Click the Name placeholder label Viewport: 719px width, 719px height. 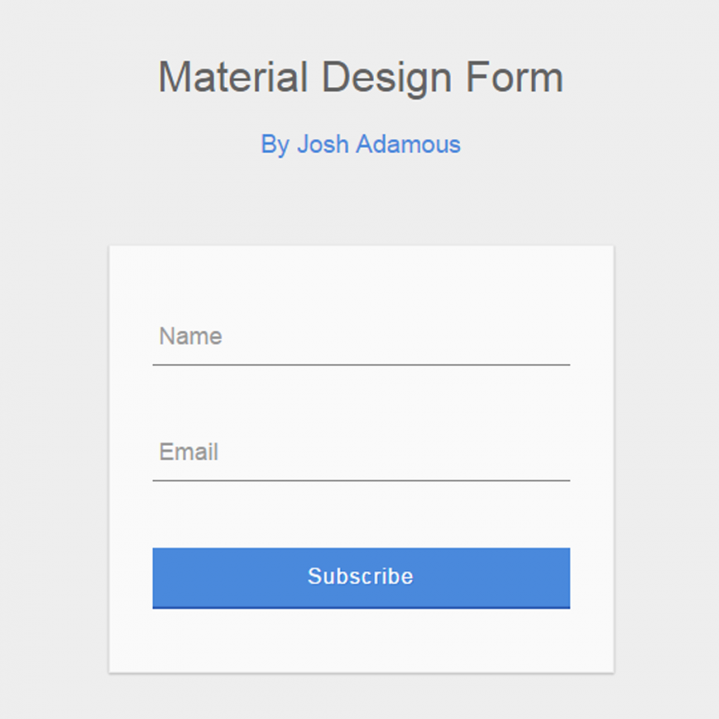190,337
